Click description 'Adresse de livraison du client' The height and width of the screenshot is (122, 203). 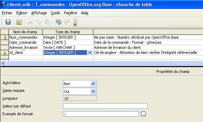pos(117,47)
